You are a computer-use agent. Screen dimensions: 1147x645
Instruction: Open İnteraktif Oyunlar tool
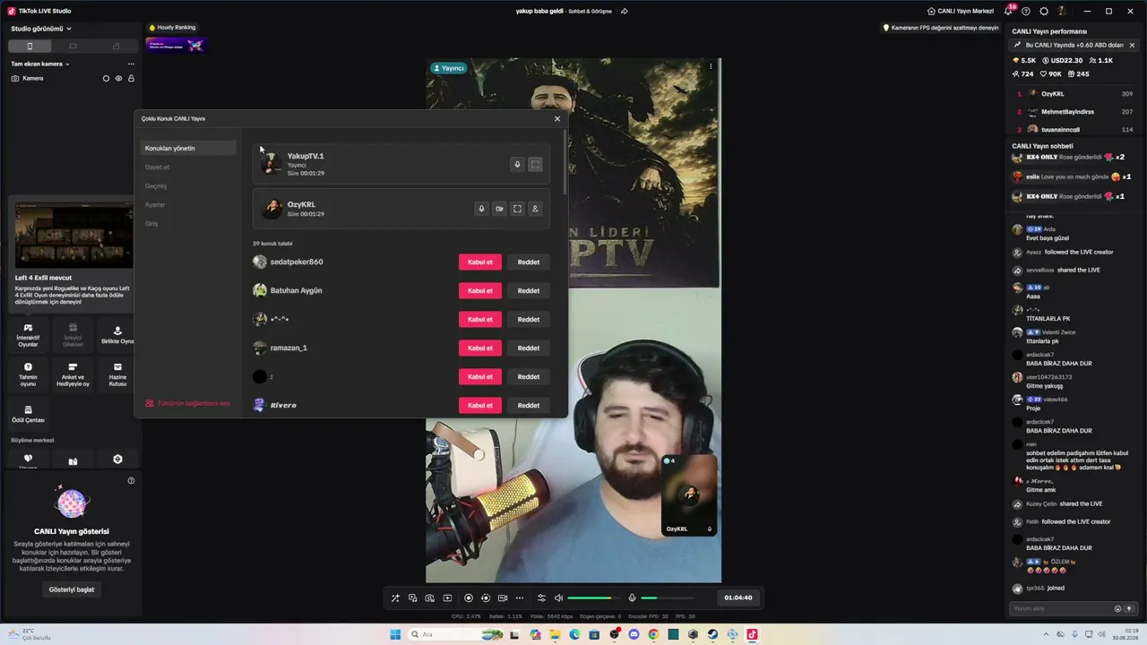[x=28, y=335]
